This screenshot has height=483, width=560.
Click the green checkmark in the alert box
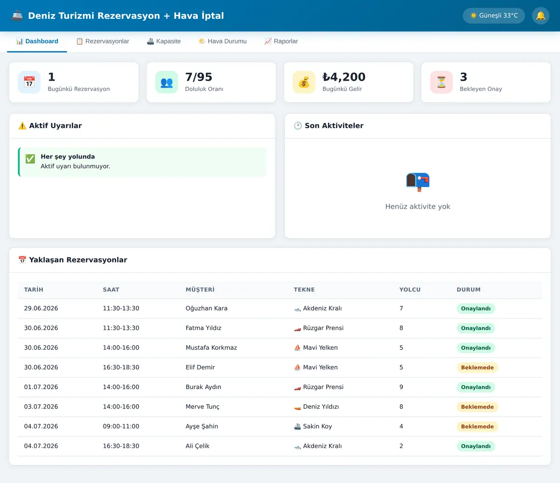30,159
